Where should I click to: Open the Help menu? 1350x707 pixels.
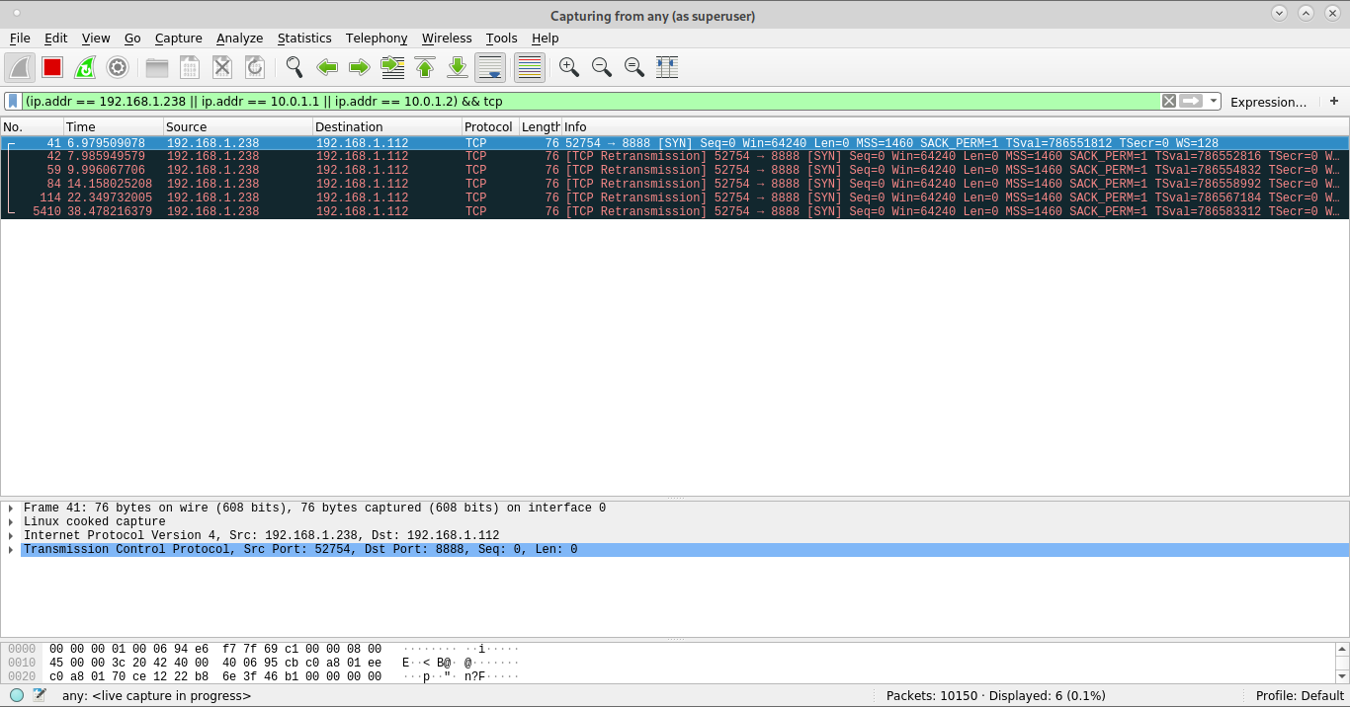click(546, 38)
